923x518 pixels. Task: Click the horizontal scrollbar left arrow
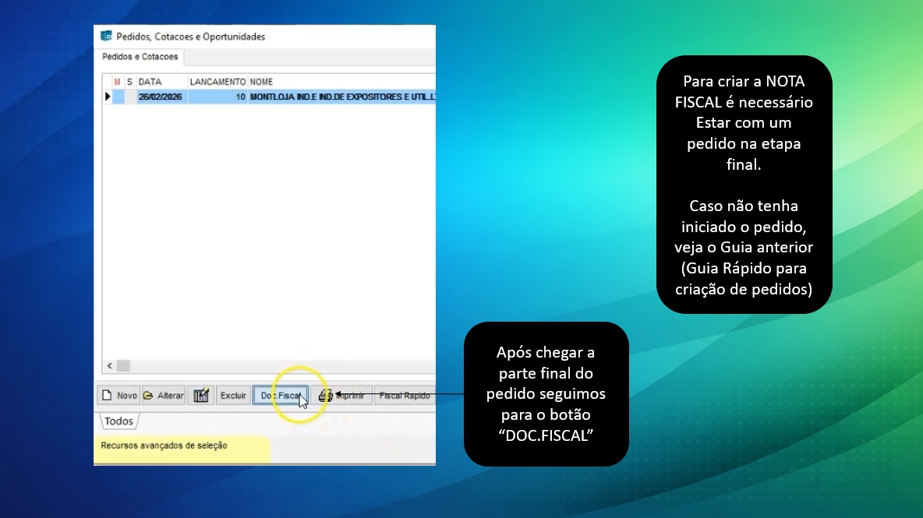[110, 365]
